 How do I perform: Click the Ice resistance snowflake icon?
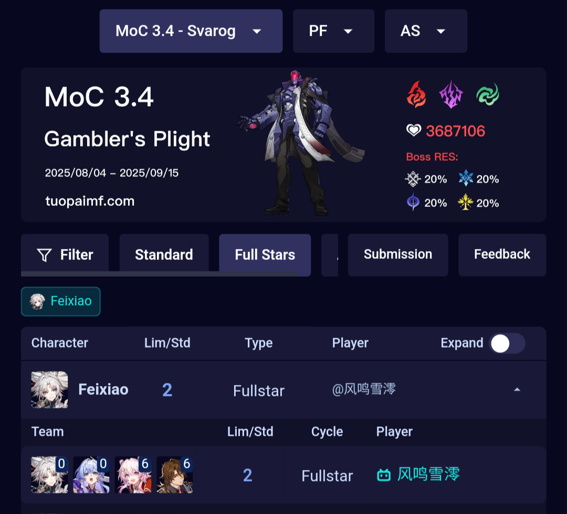pyautogui.click(x=466, y=178)
